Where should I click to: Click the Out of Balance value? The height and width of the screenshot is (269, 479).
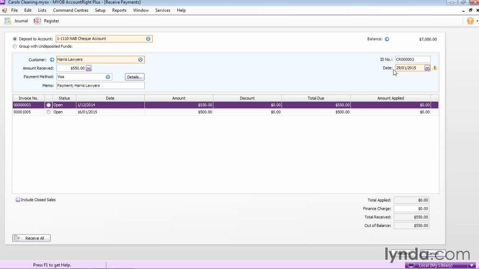(411, 226)
